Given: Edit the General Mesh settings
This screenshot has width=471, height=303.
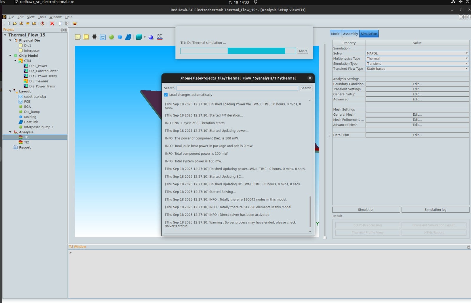Looking at the screenshot, I should (x=417, y=115).
